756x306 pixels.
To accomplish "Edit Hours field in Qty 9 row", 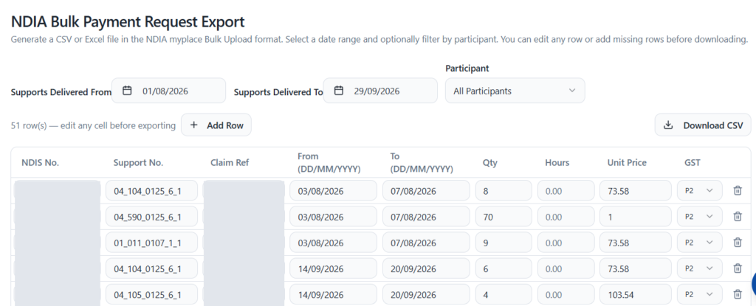I will coord(566,243).
